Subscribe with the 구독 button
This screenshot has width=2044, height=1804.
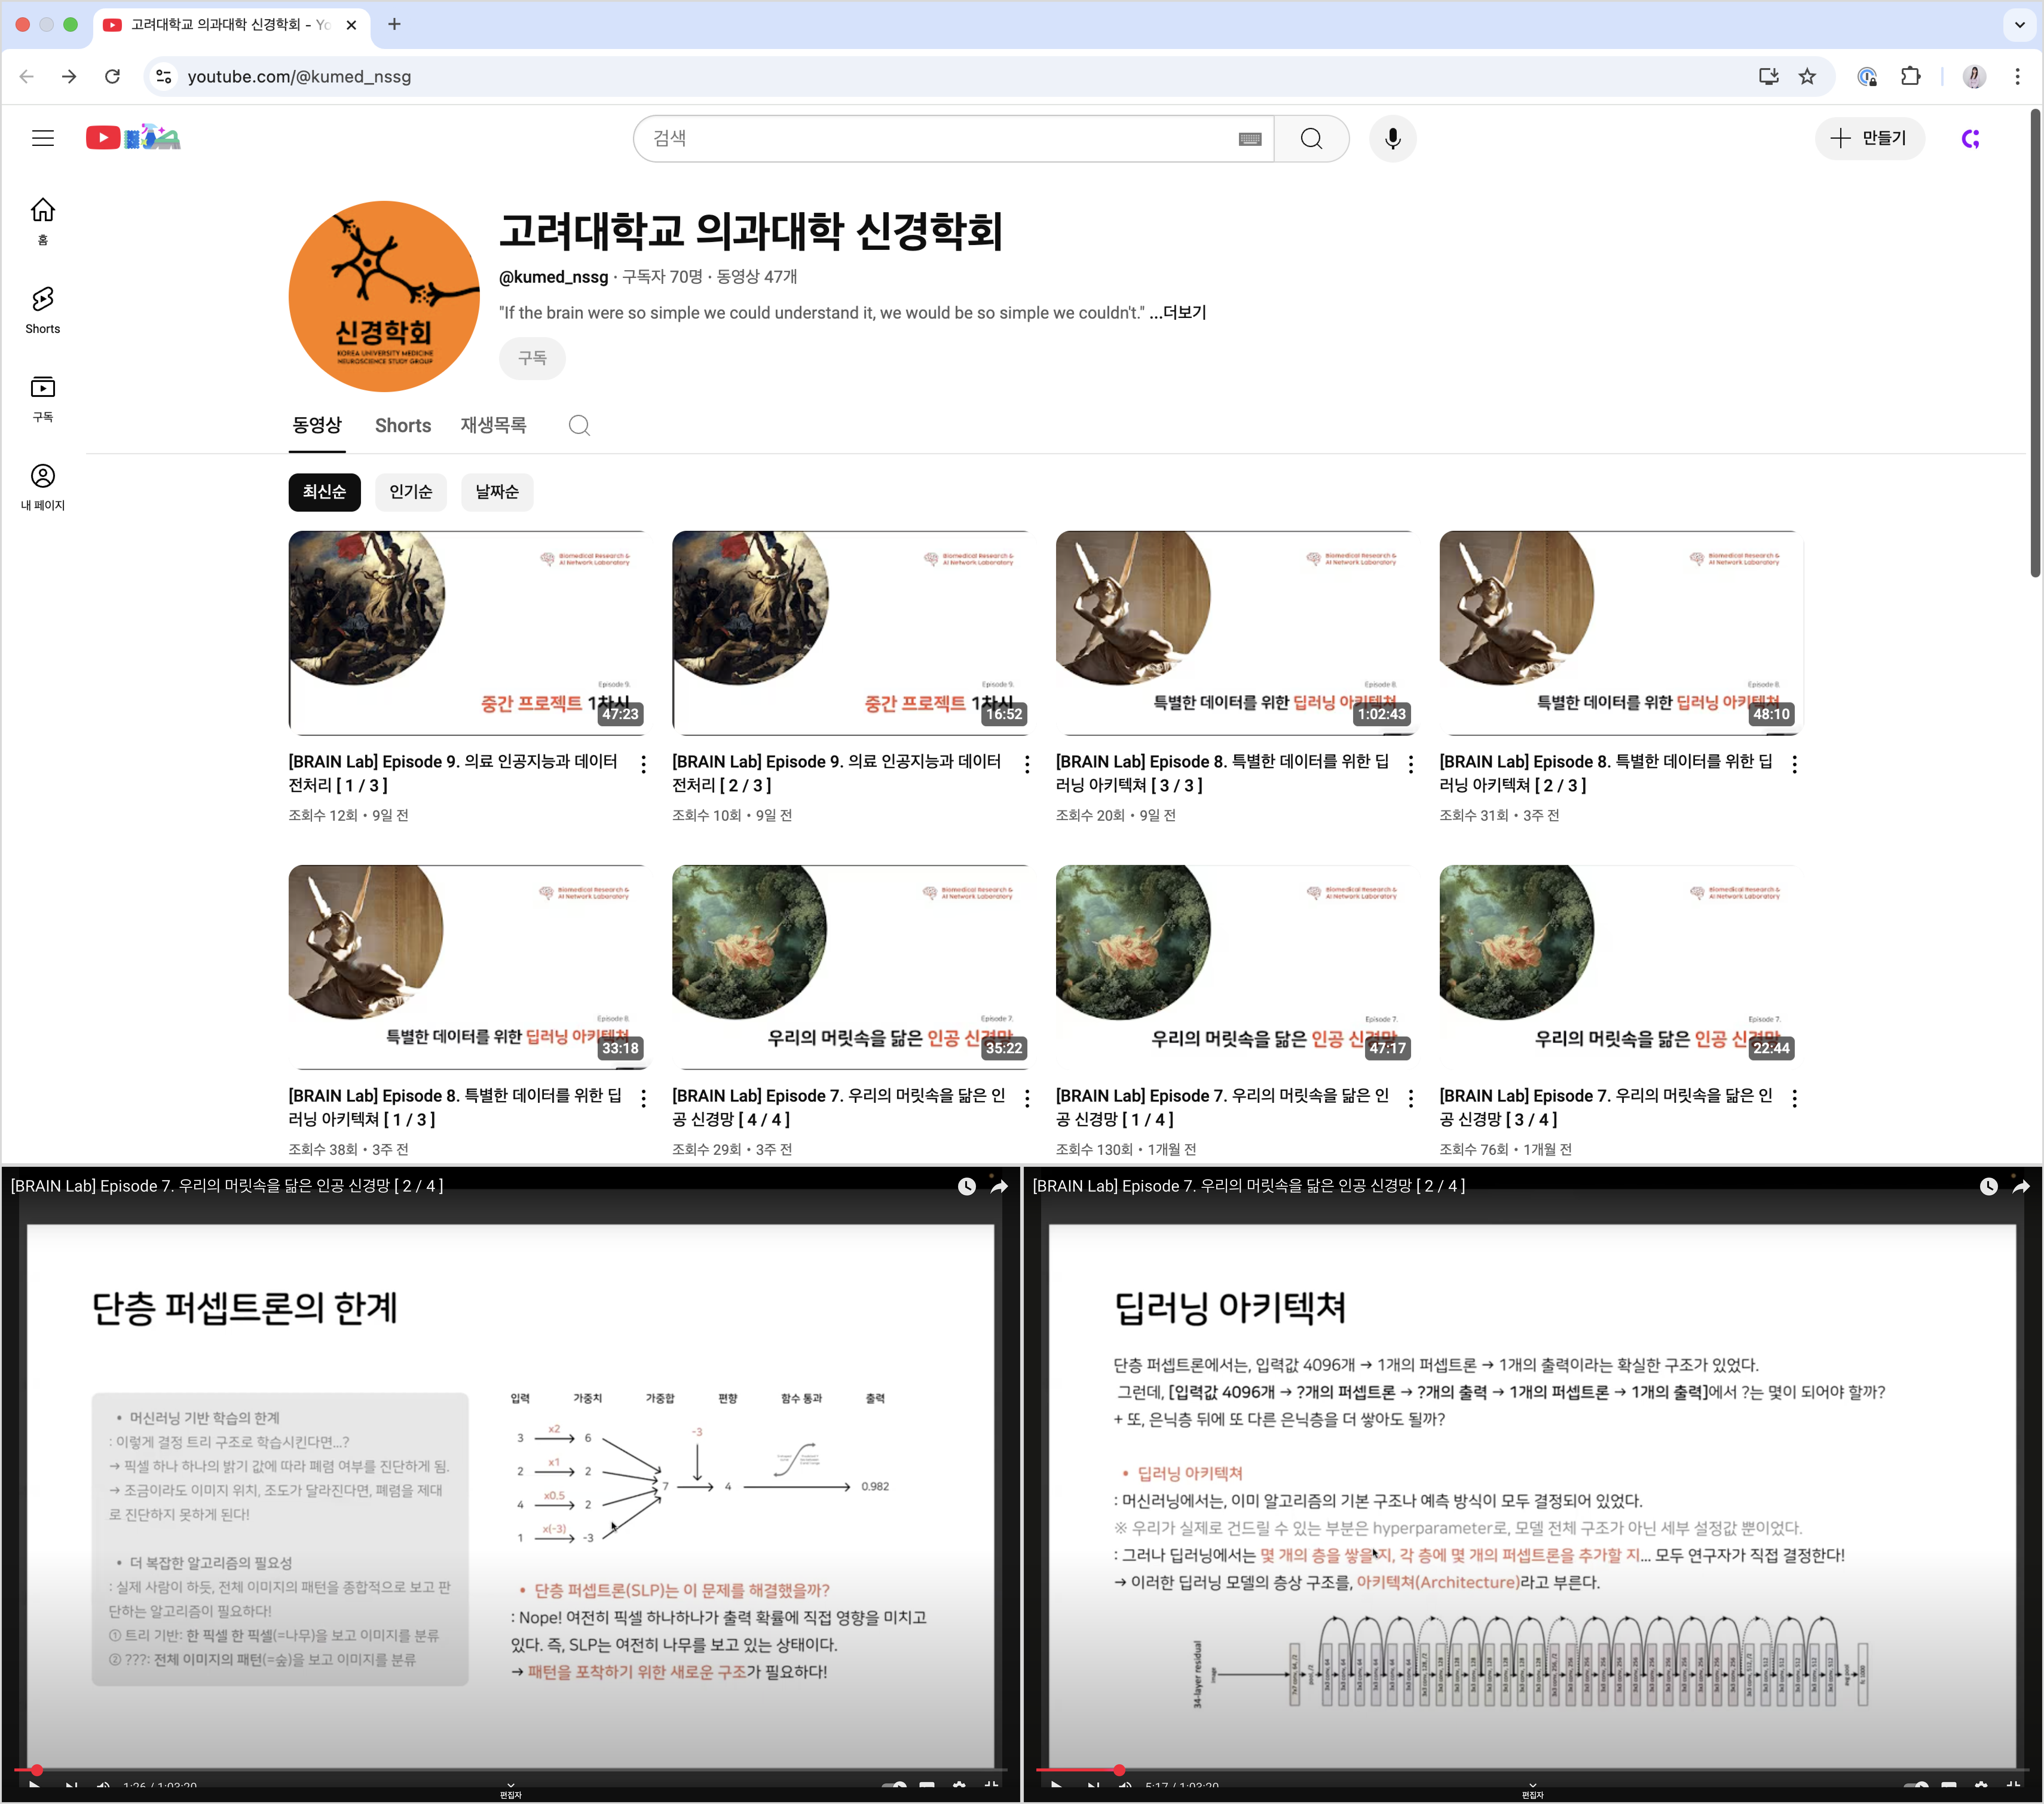tap(532, 358)
